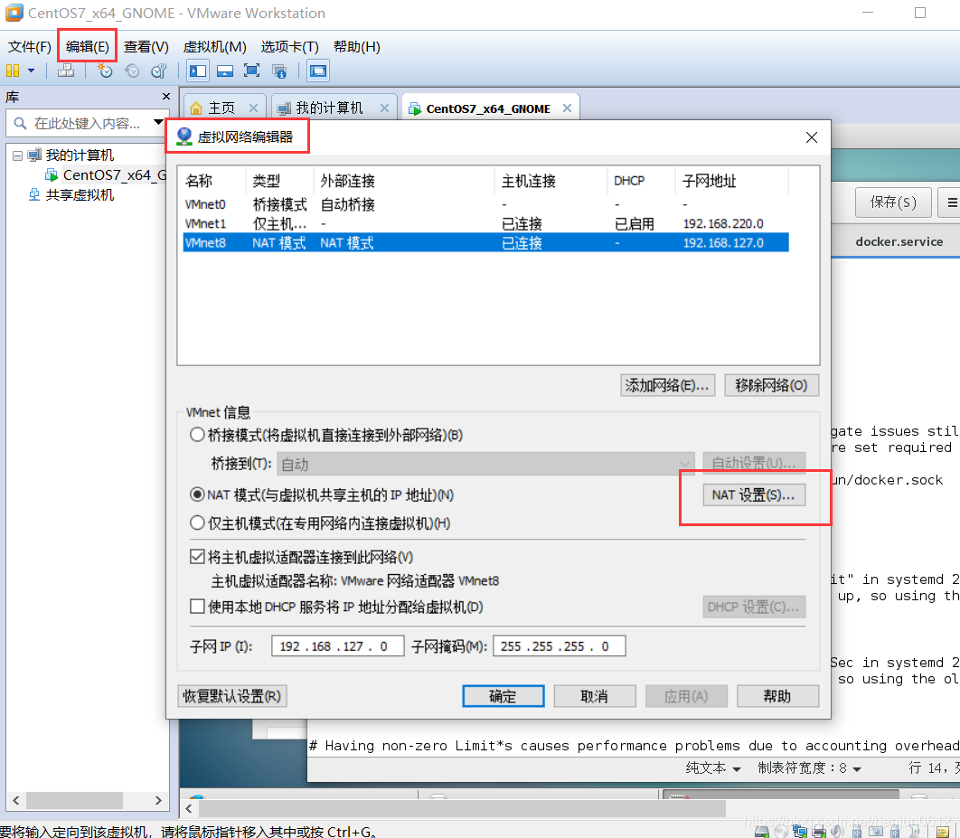Enable 使用本地 DHCP 服务 checkbox

click(197, 607)
